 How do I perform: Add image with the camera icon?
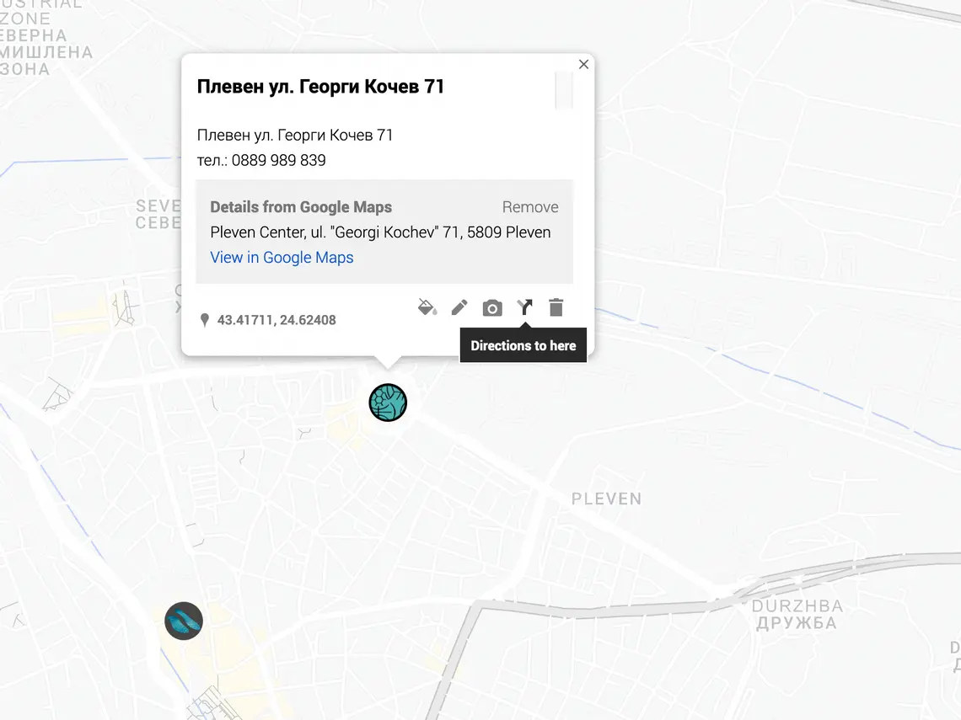click(x=492, y=308)
